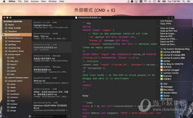The width and height of the screenshot is (193, 118).
Task: Share via Mail
Action: 164,84
